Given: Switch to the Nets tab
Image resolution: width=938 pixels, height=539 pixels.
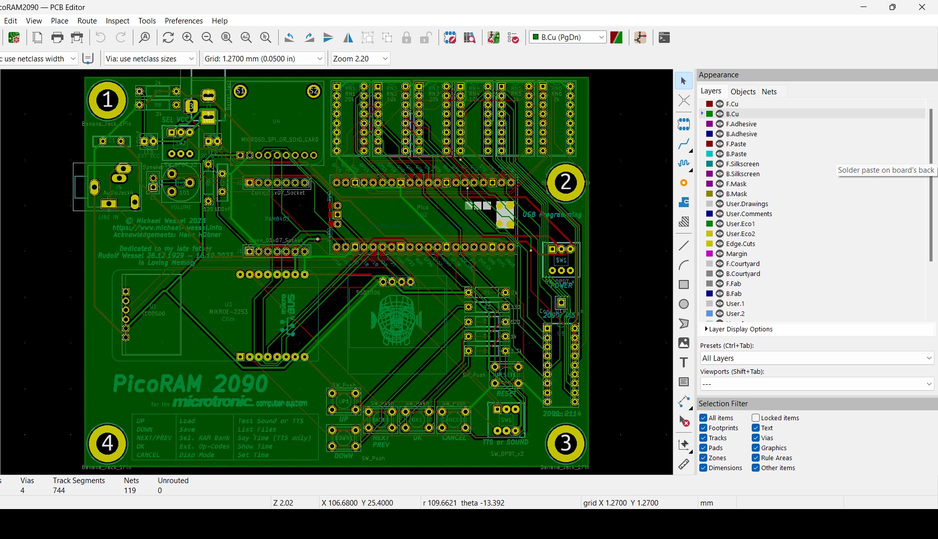Looking at the screenshot, I should click(x=769, y=91).
